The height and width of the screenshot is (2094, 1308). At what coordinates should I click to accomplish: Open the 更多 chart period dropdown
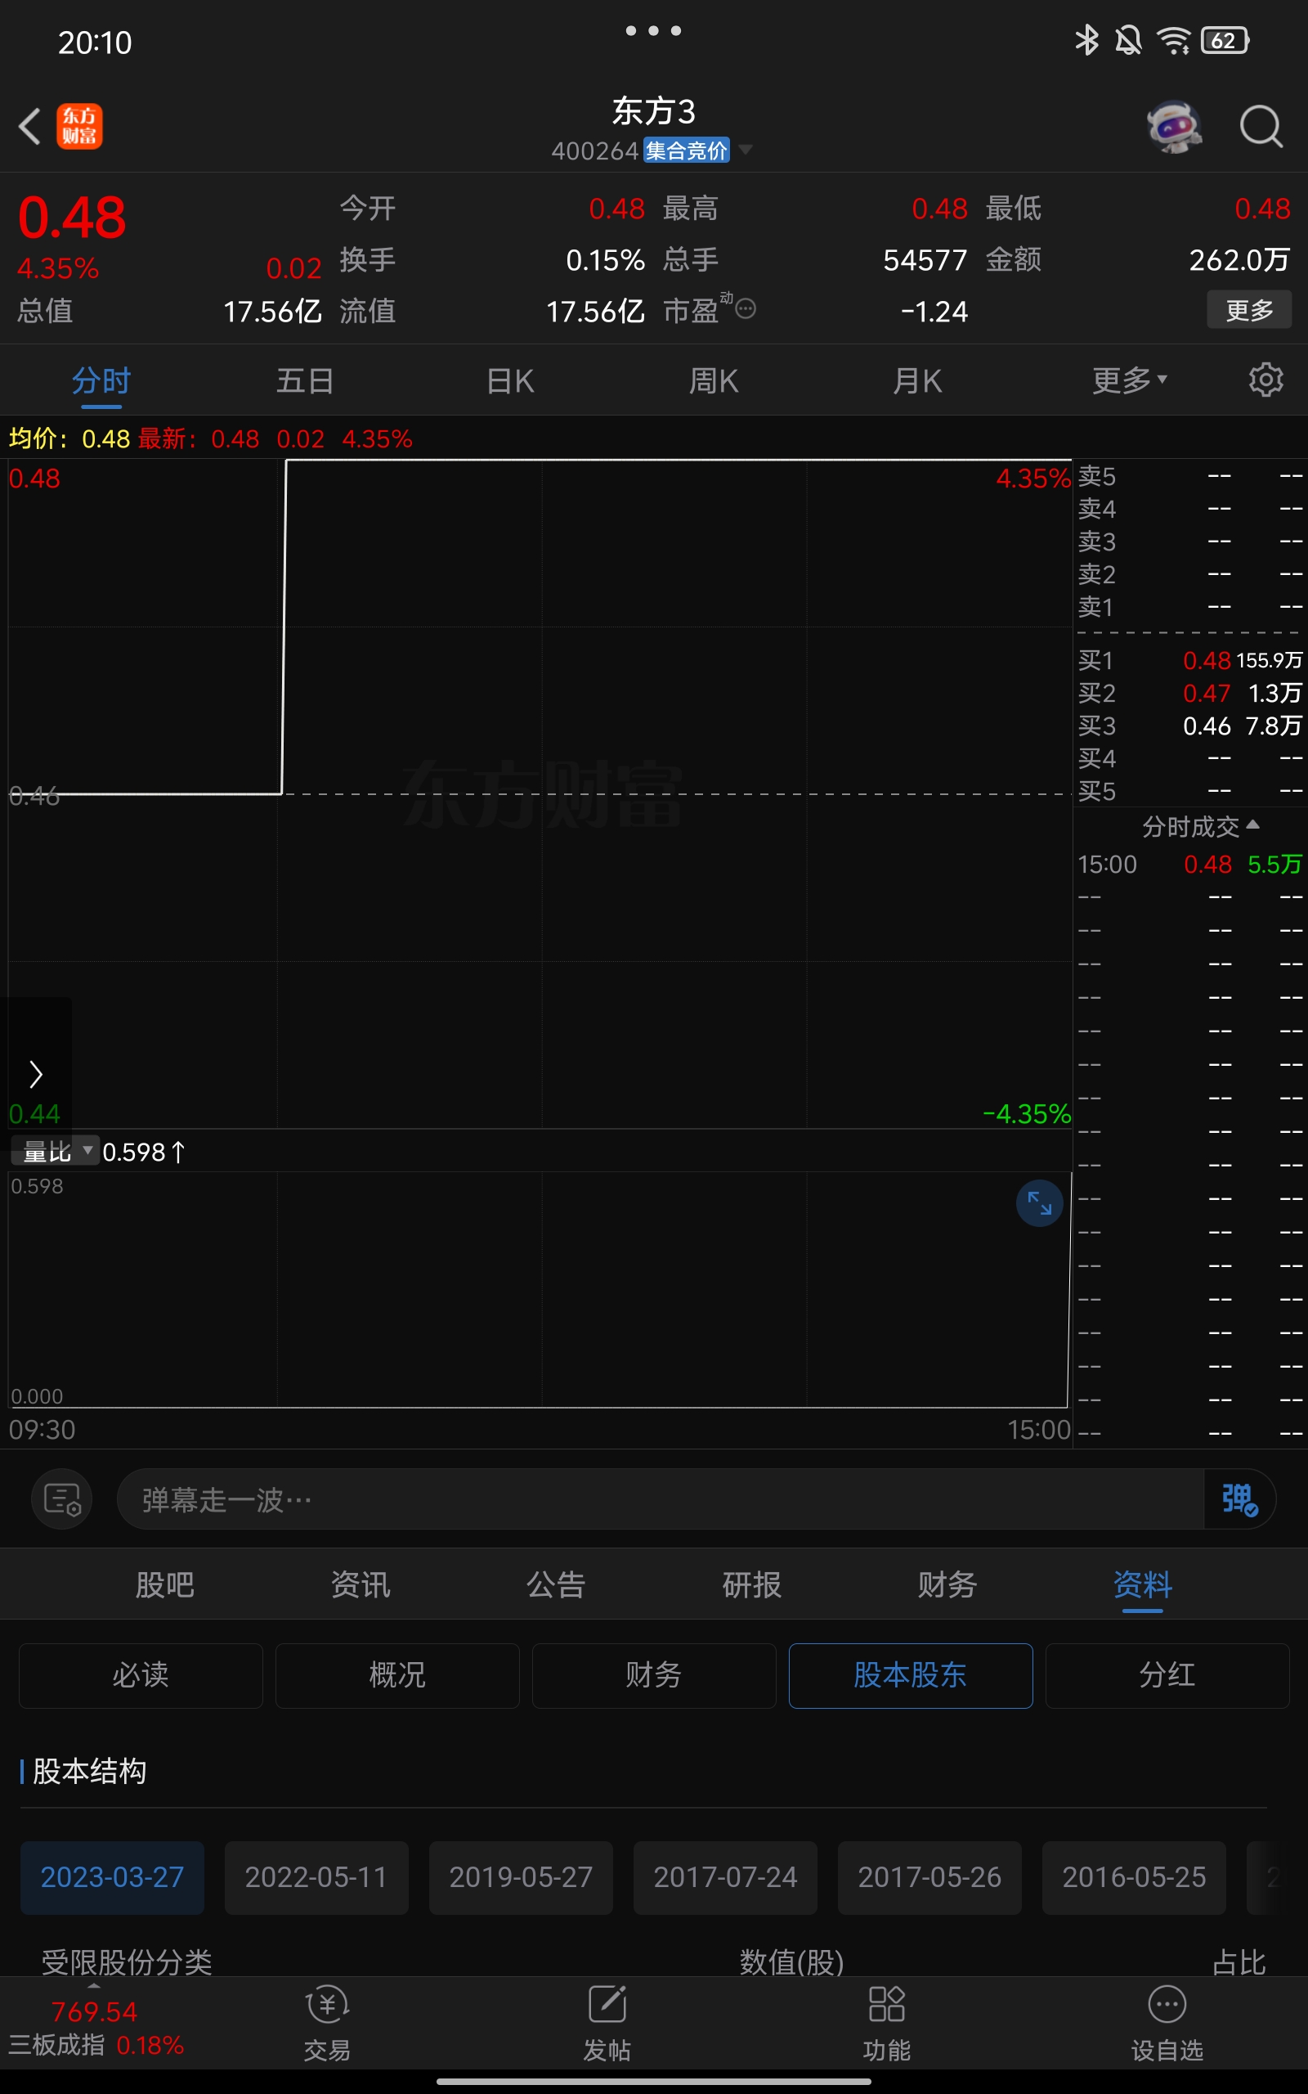pyautogui.click(x=1130, y=380)
